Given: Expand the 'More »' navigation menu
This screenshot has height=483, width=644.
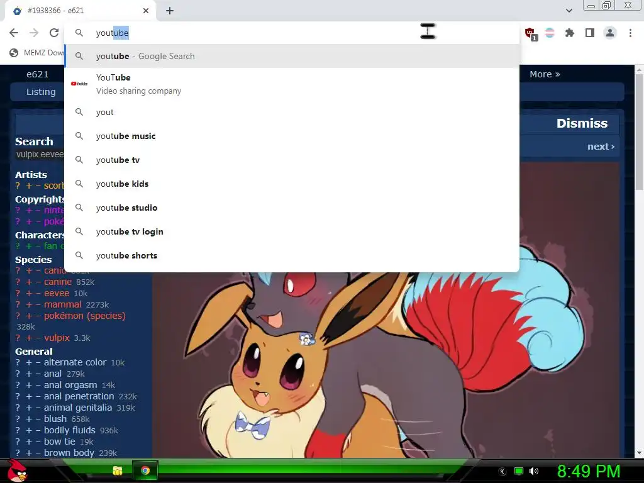Looking at the screenshot, I should pyautogui.click(x=545, y=74).
